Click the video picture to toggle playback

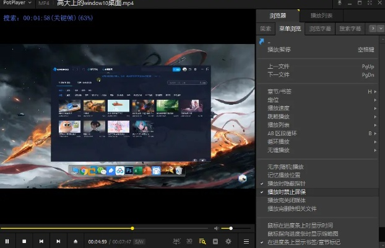pos(128,116)
